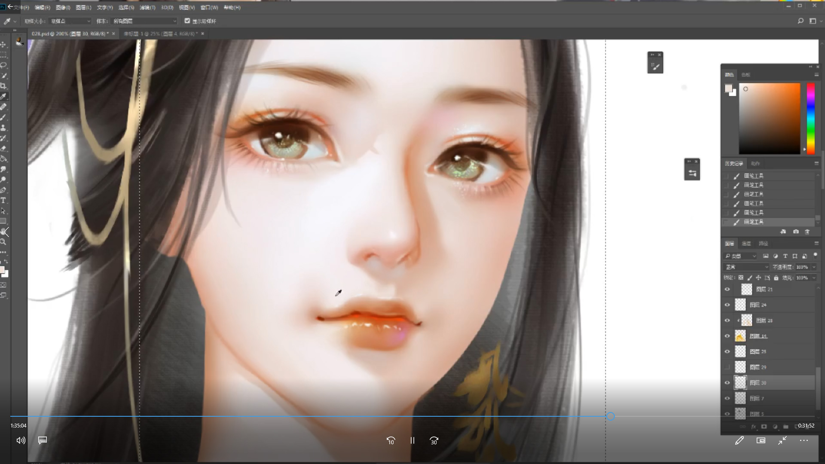
Task: Open History panel flyout menu
Action: point(816,164)
